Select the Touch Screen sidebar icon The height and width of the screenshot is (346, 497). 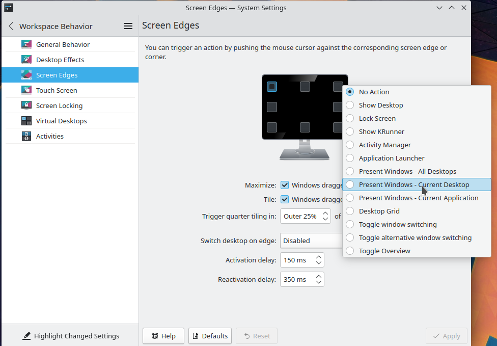[x=26, y=90]
